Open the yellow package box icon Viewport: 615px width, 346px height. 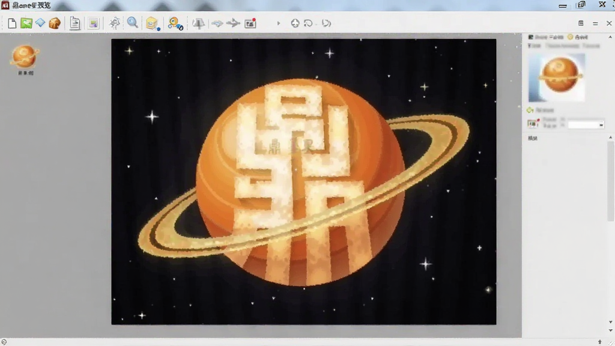pos(152,23)
